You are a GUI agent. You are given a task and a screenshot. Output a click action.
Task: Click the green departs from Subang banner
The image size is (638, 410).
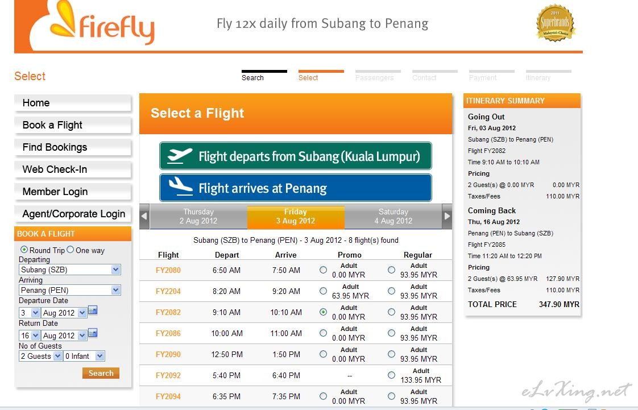click(x=295, y=156)
